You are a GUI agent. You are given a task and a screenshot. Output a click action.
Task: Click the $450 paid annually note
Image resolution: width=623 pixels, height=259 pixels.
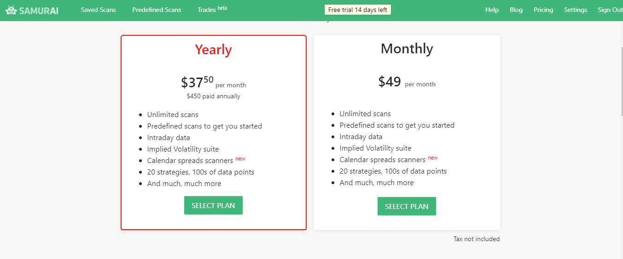(213, 96)
